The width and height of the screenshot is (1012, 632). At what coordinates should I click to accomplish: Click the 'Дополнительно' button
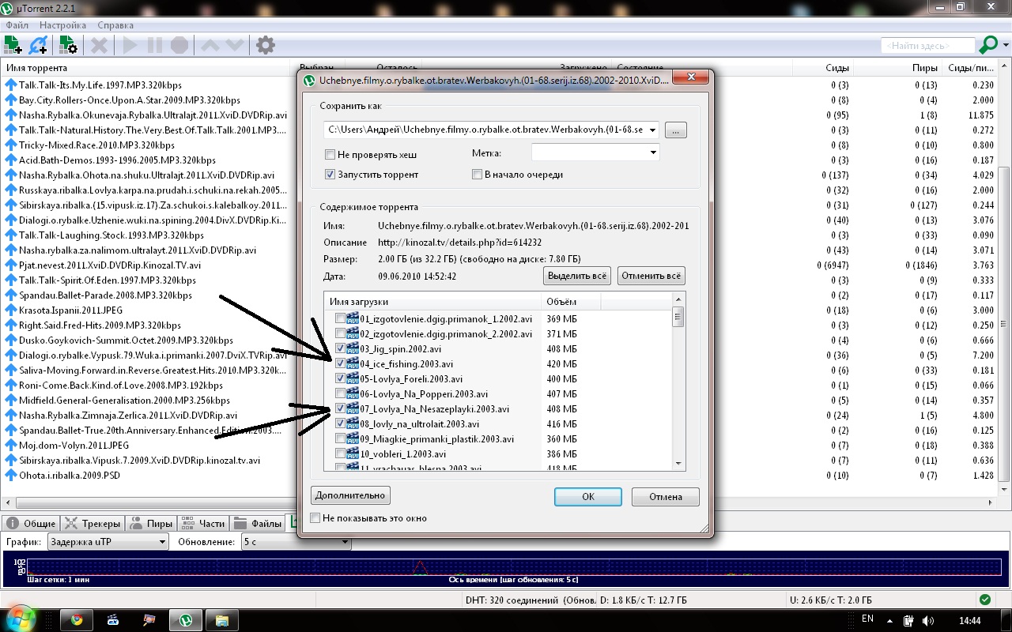tap(350, 495)
